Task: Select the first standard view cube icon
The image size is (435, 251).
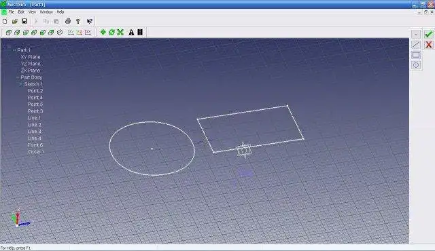Action: point(9,33)
